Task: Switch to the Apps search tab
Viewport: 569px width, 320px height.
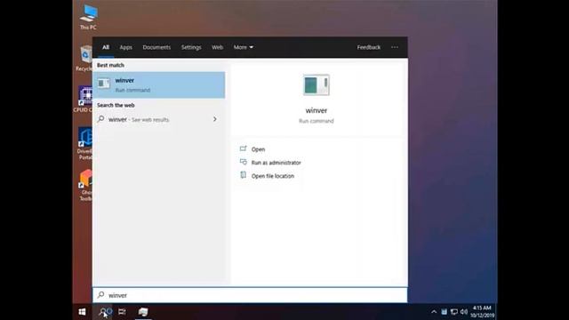Action: click(x=126, y=47)
